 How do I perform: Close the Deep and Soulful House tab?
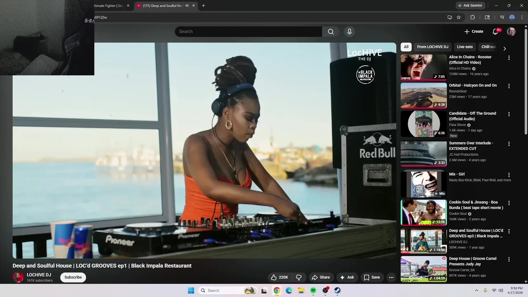click(193, 5)
